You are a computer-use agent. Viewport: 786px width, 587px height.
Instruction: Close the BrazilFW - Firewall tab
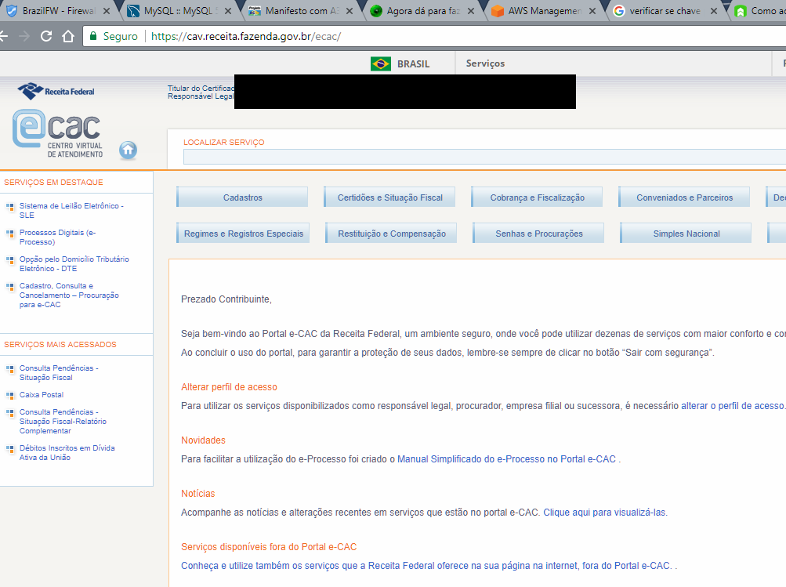click(107, 11)
